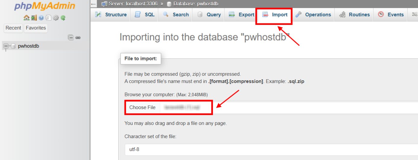Collapse the pwhostdb tree node
The height and width of the screenshot is (160, 418).
6,46
